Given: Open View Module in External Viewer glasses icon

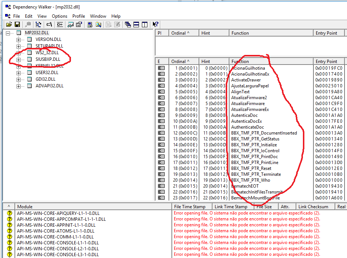Looking at the screenshot, I should tap(70, 25).
